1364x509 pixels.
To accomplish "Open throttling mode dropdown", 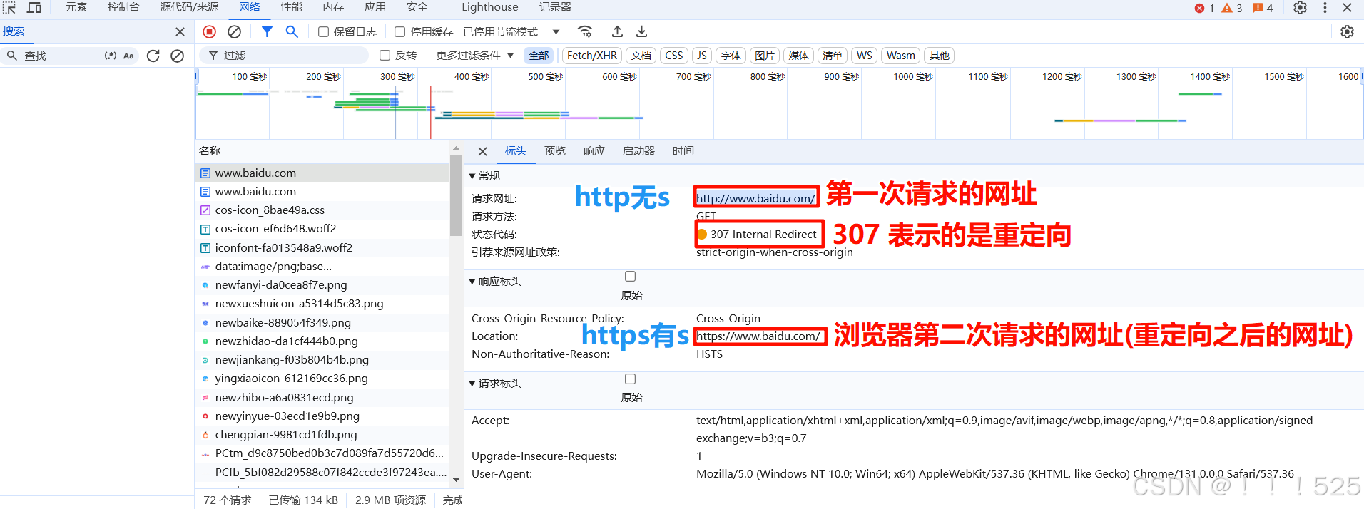I will 511,31.
